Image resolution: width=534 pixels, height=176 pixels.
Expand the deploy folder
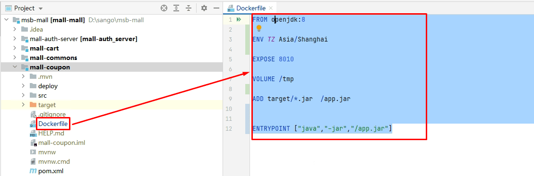[x=23, y=86]
